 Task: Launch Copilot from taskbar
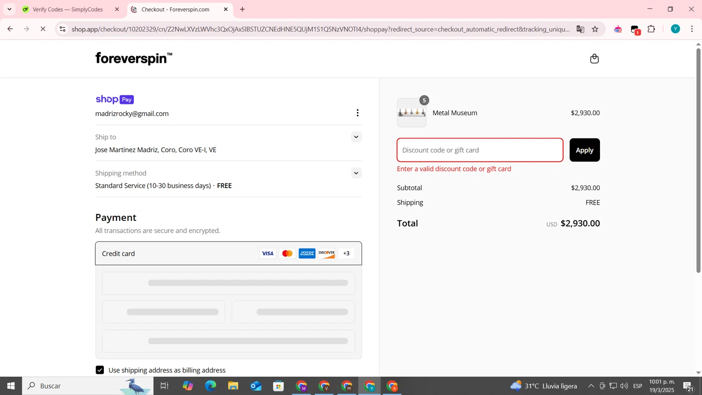[x=188, y=386]
